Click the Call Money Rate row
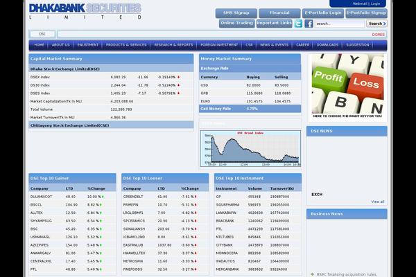Viewport: 416px width, 277px height. point(250,109)
